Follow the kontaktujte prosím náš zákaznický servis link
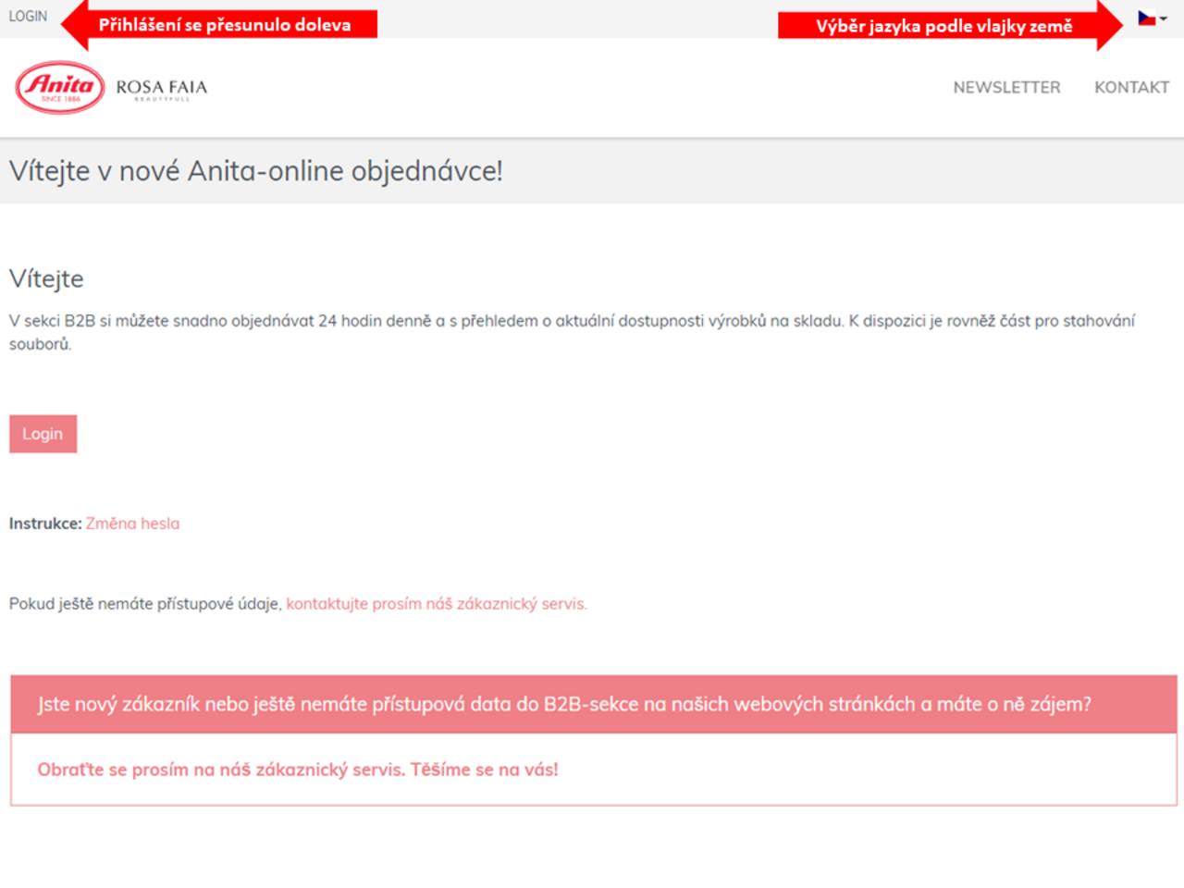1184x888 pixels. tap(436, 604)
